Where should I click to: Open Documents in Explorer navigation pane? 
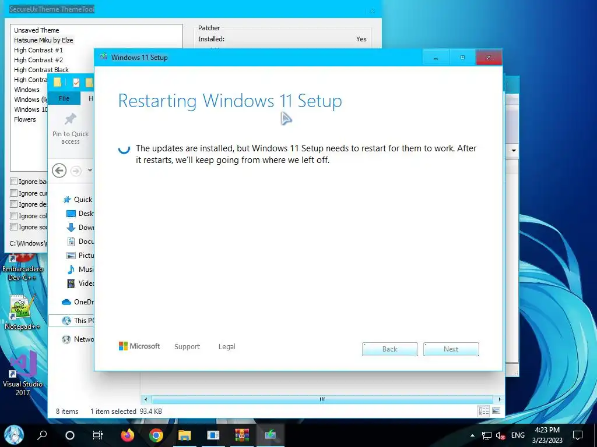pos(80,242)
